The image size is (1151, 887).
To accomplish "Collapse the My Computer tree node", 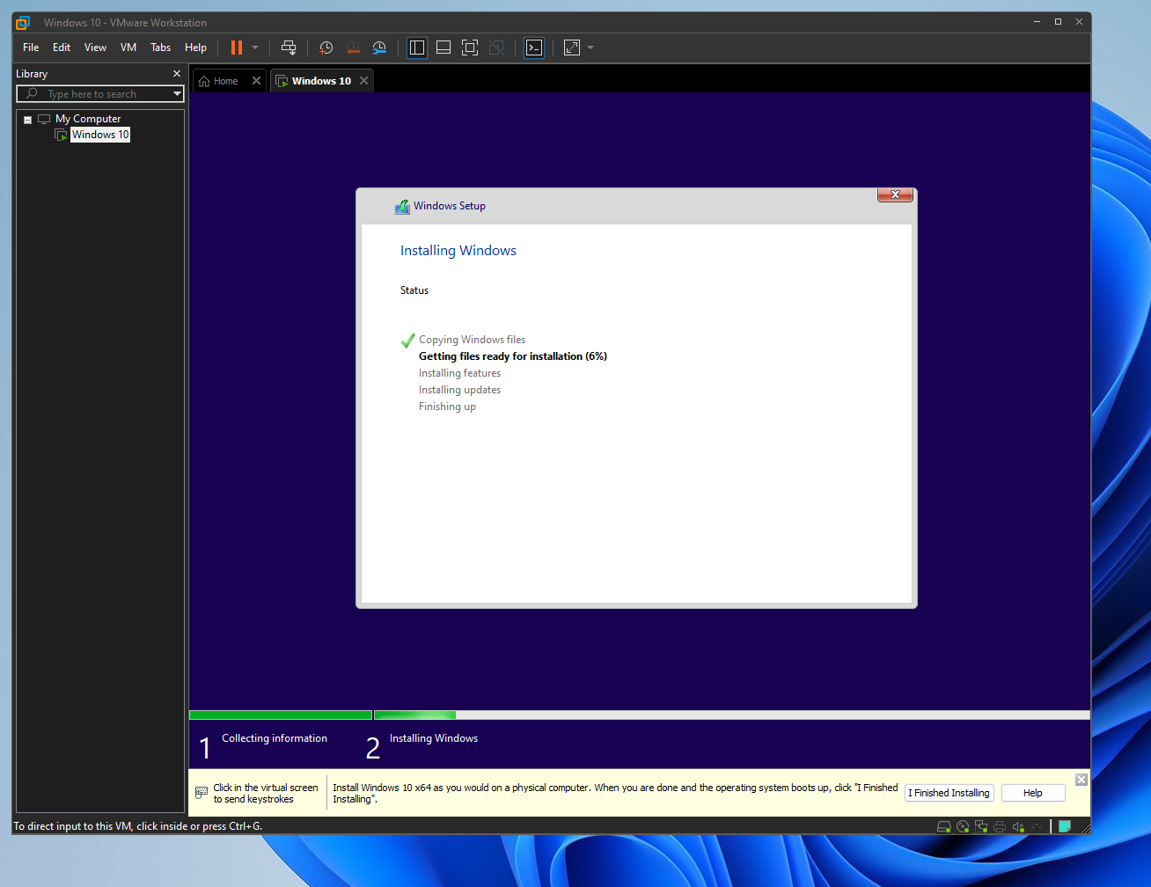I will click(x=27, y=120).
